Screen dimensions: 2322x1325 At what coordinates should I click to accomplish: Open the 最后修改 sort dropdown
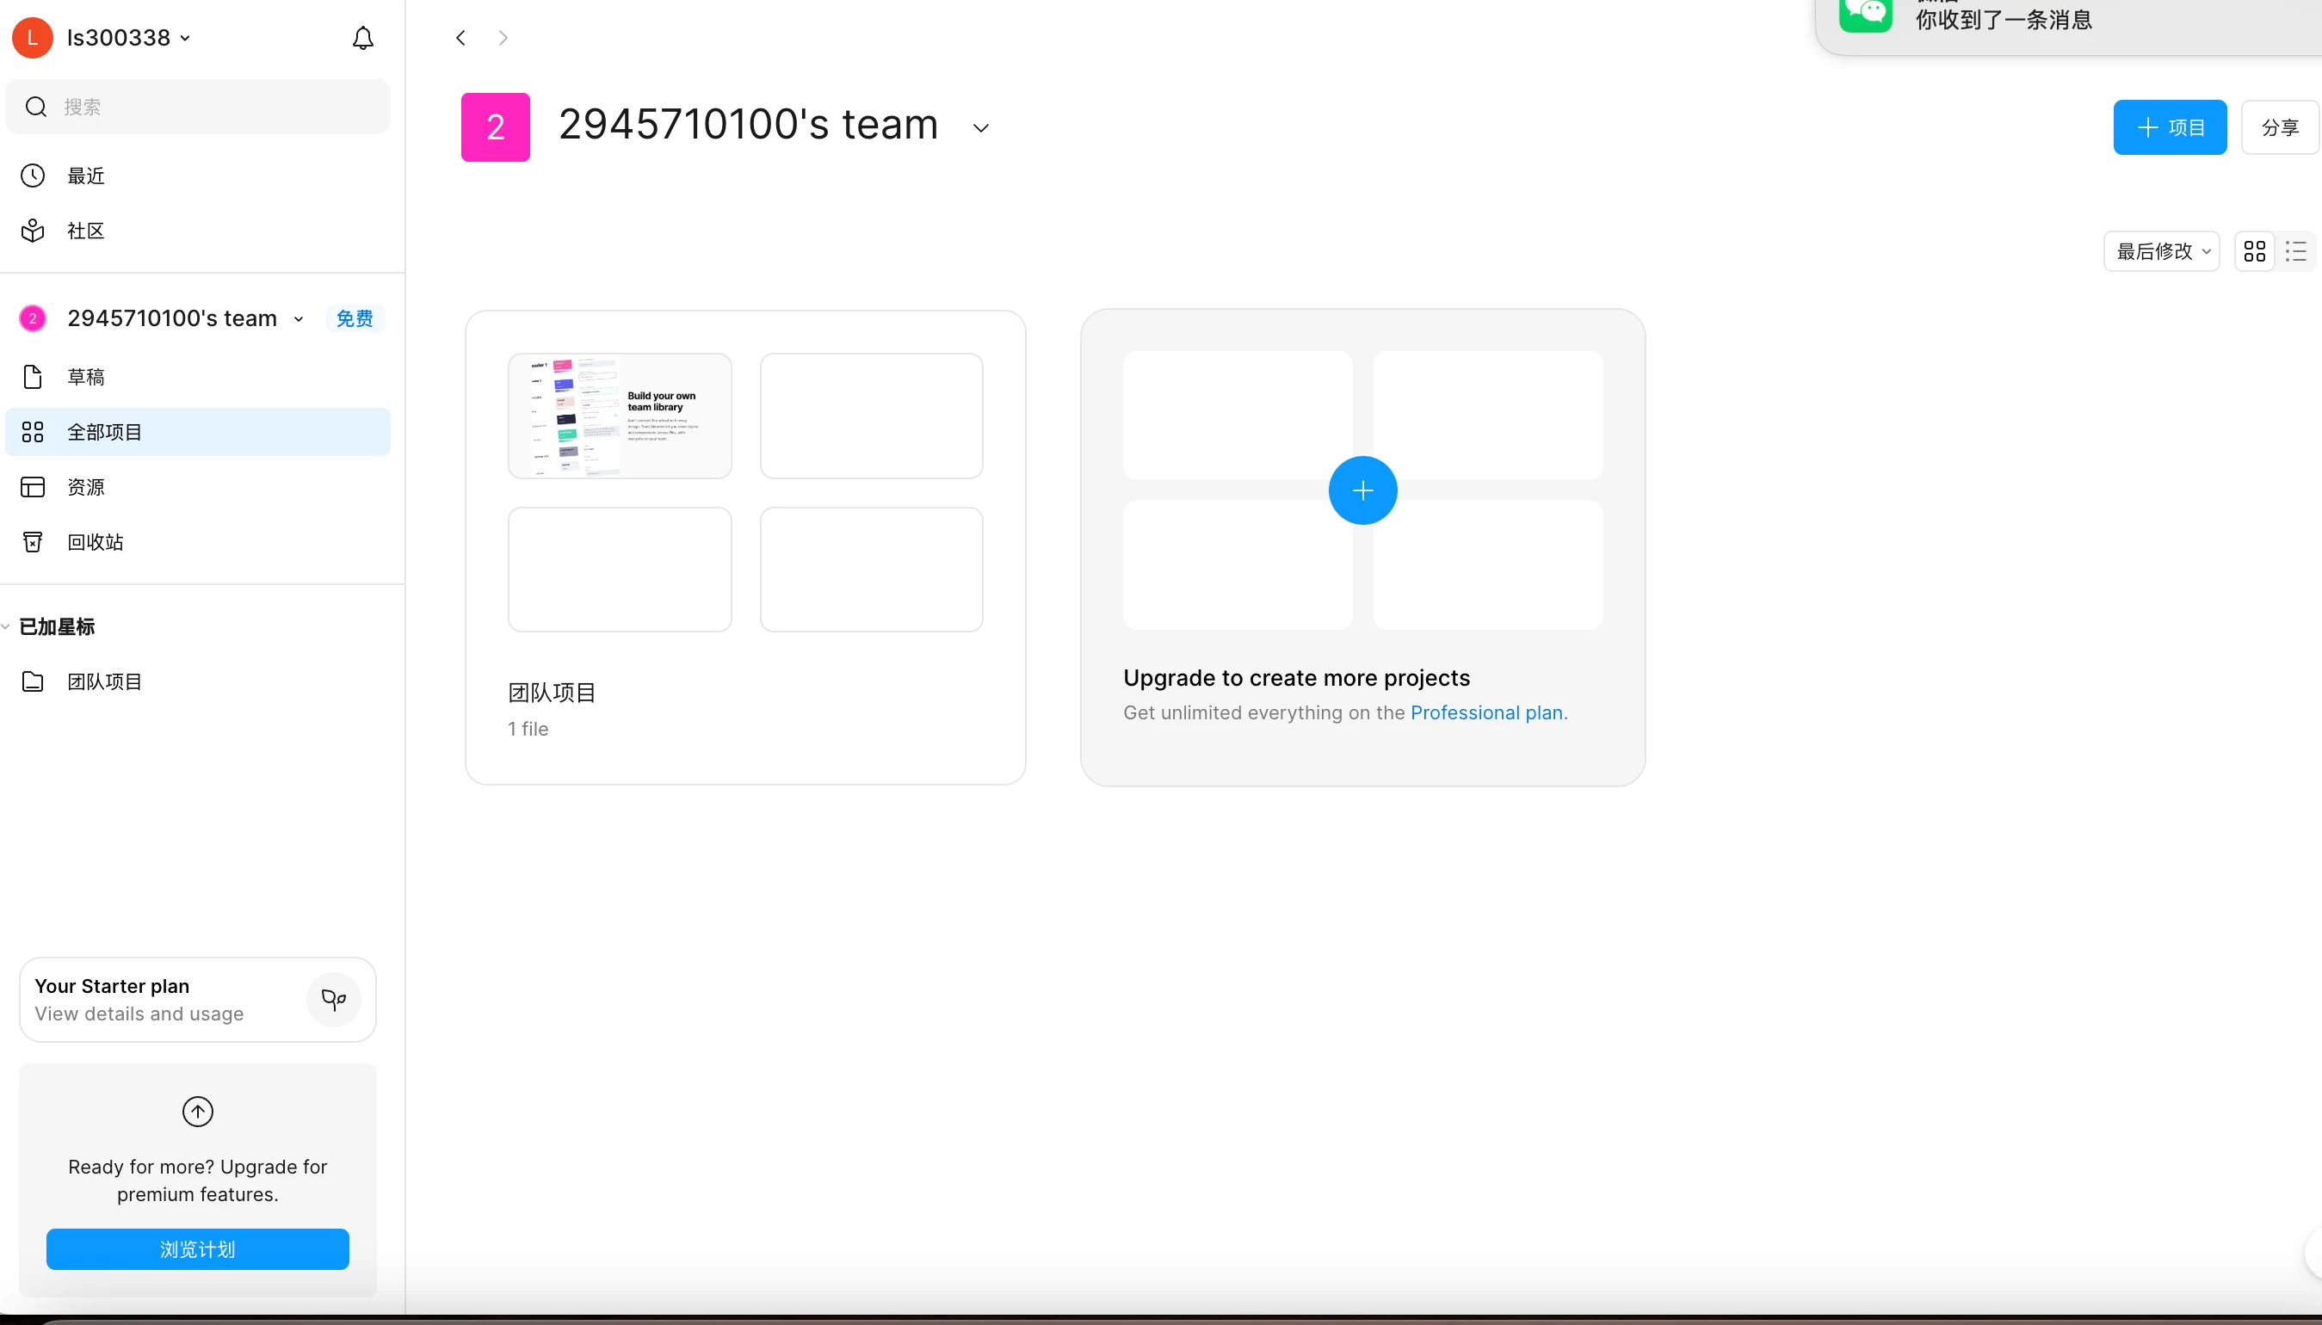(x=2161, y=251)
